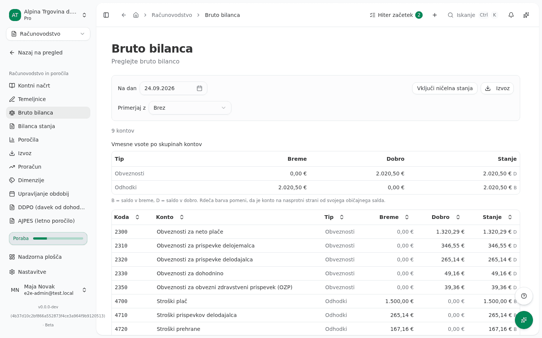Sort table by Koda column

[x=127, y=217]
